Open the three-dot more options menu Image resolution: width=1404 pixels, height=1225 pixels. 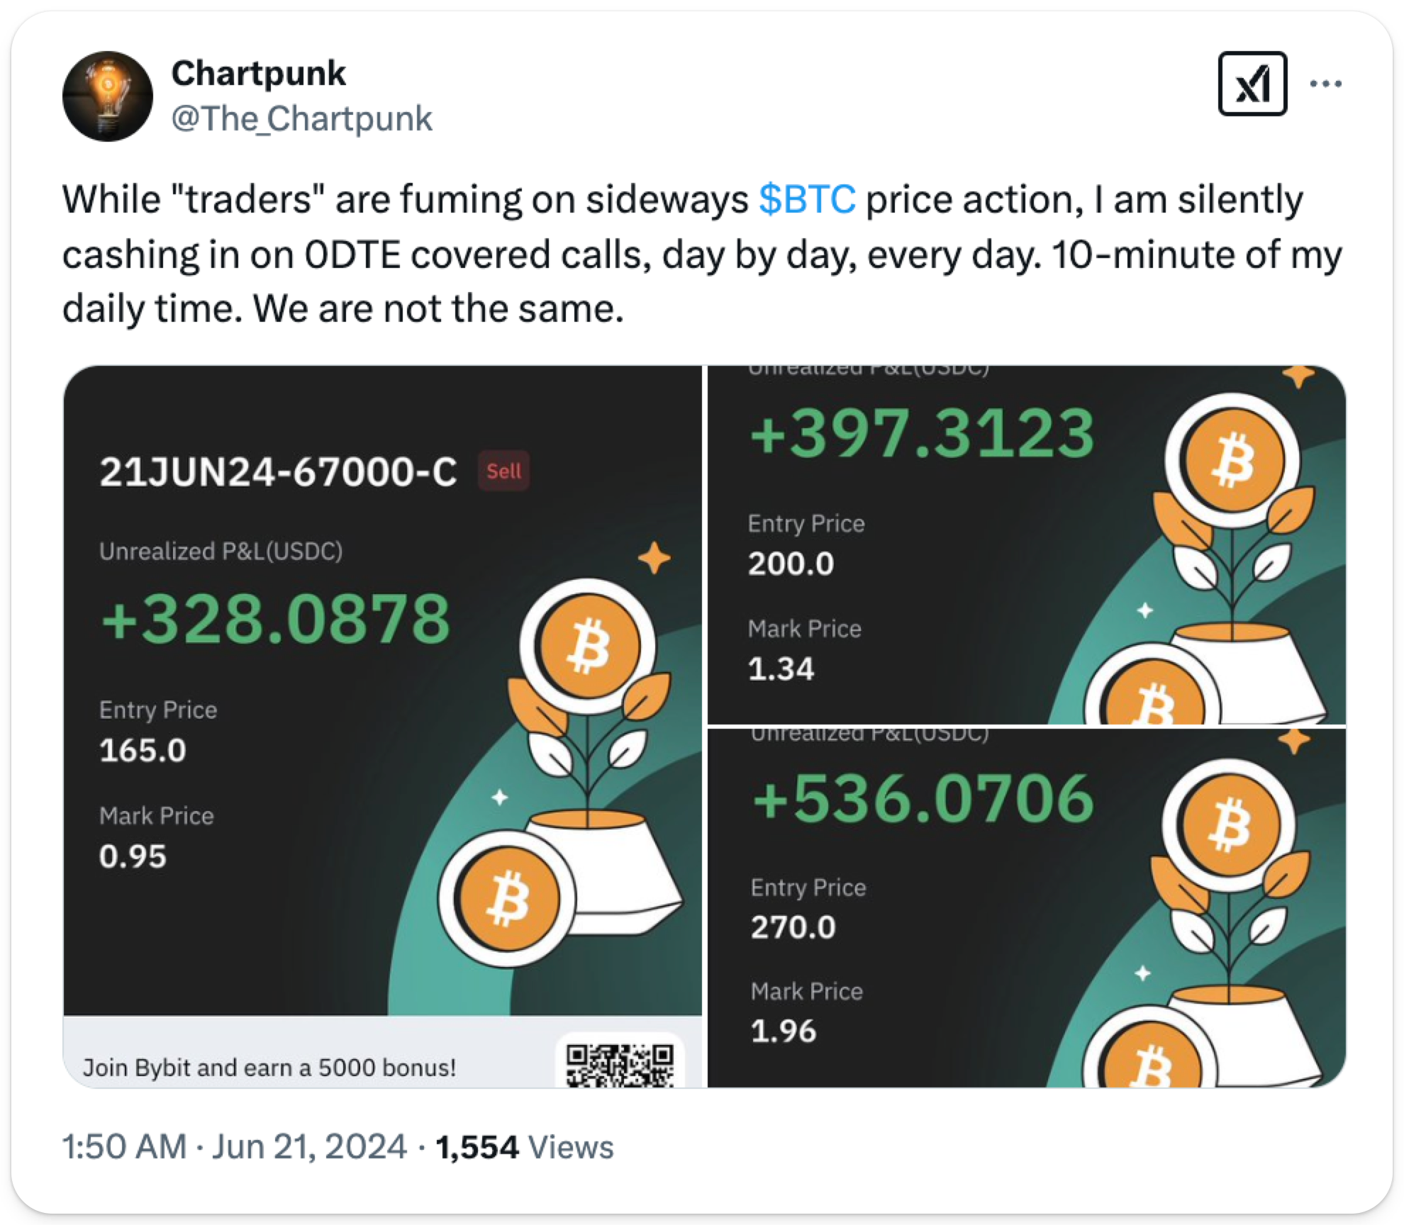pyautogui.click(x=1325, y=84)
